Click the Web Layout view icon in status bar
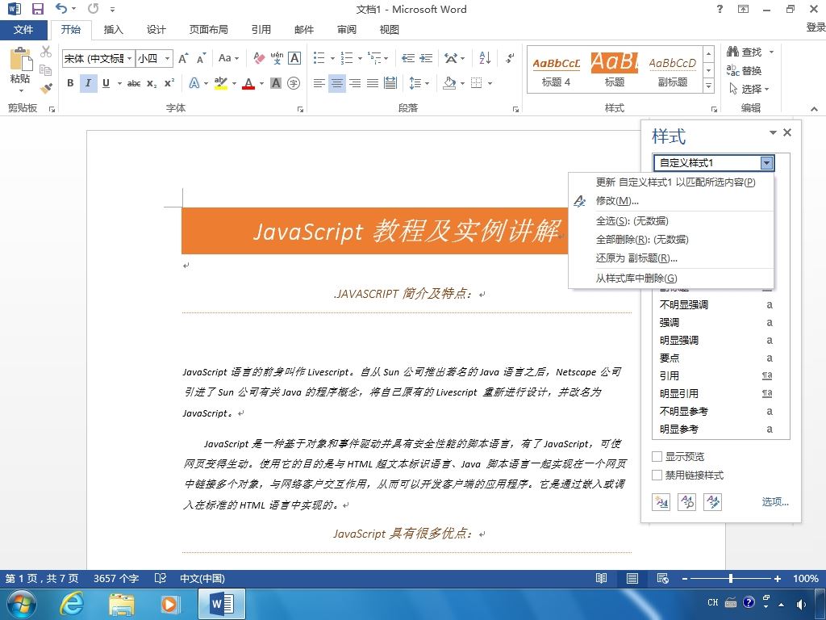Viewport: 826px width, 620px height. (x=663, y=578)
